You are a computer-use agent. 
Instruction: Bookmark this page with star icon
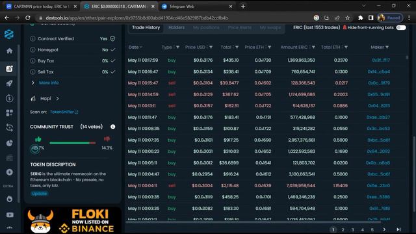point(348,18)
